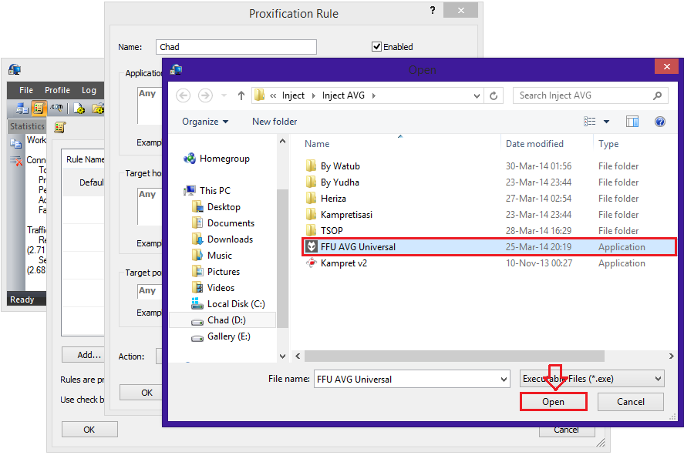Click OK in Proxification Rules window
The image size is (684, 455).
tap(89, 430)
